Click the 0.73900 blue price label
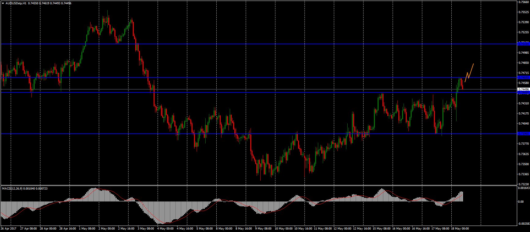The image size is (530, 232). [523, 134]
